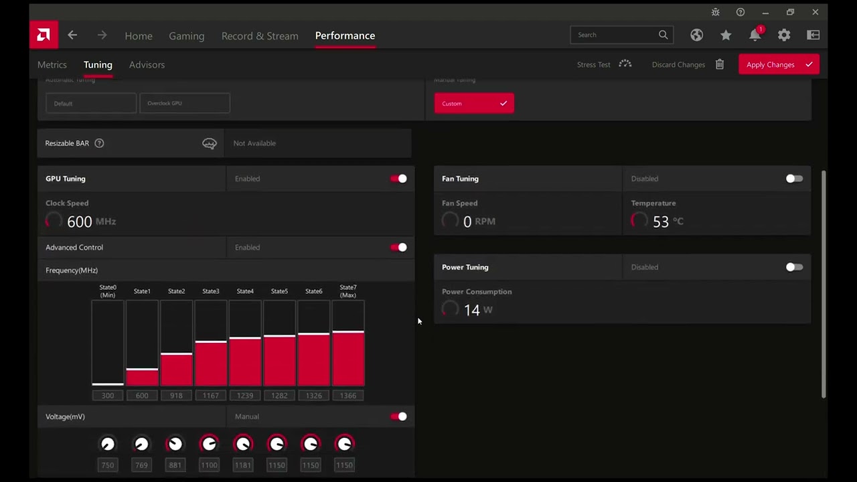Open settings gear icon

click(x=784, y=35)
